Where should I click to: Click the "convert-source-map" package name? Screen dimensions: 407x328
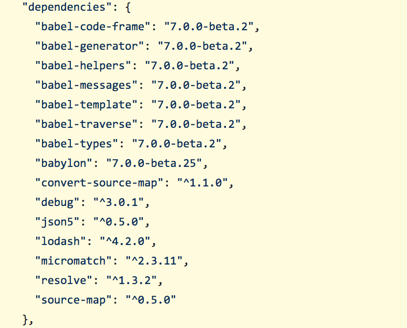pos(98,183)
